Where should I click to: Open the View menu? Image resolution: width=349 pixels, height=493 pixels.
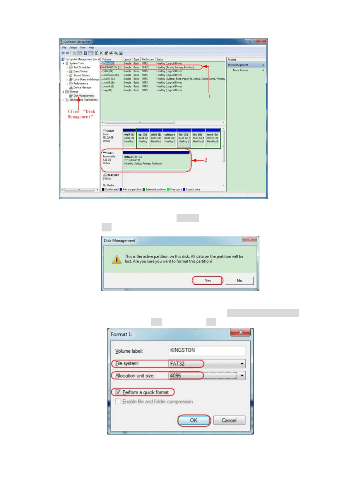click(x=83, y=47)
